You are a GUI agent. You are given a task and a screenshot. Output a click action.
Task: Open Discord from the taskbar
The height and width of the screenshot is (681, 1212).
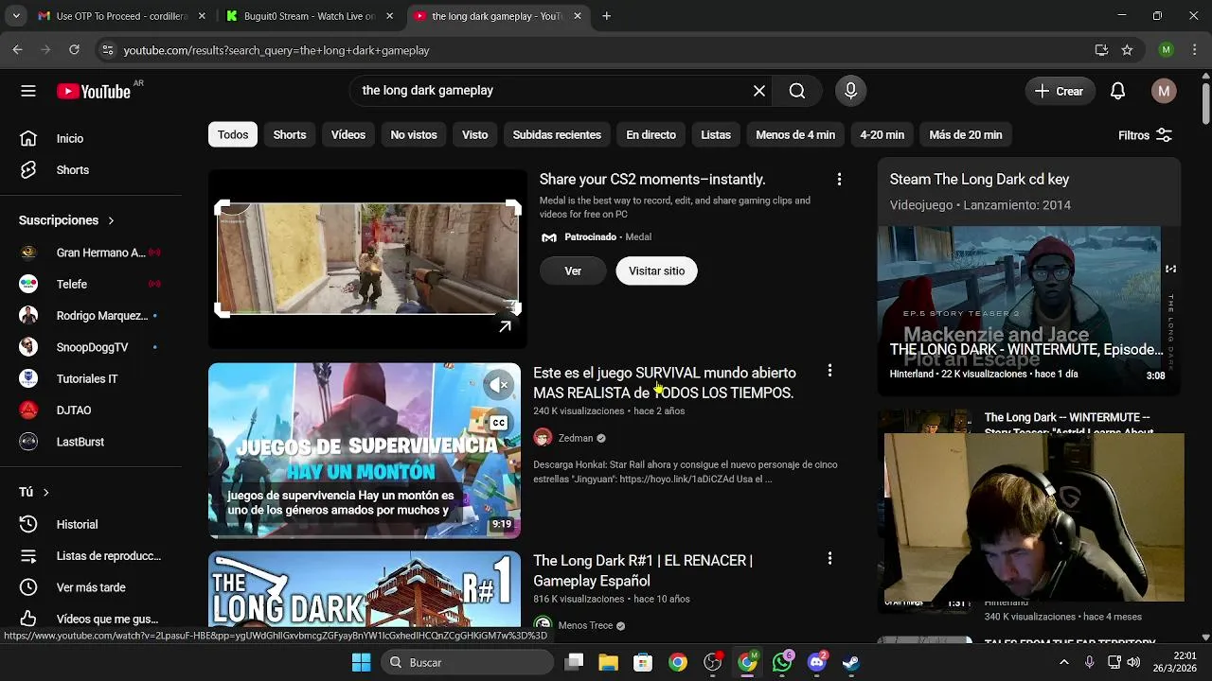[817, 662]
